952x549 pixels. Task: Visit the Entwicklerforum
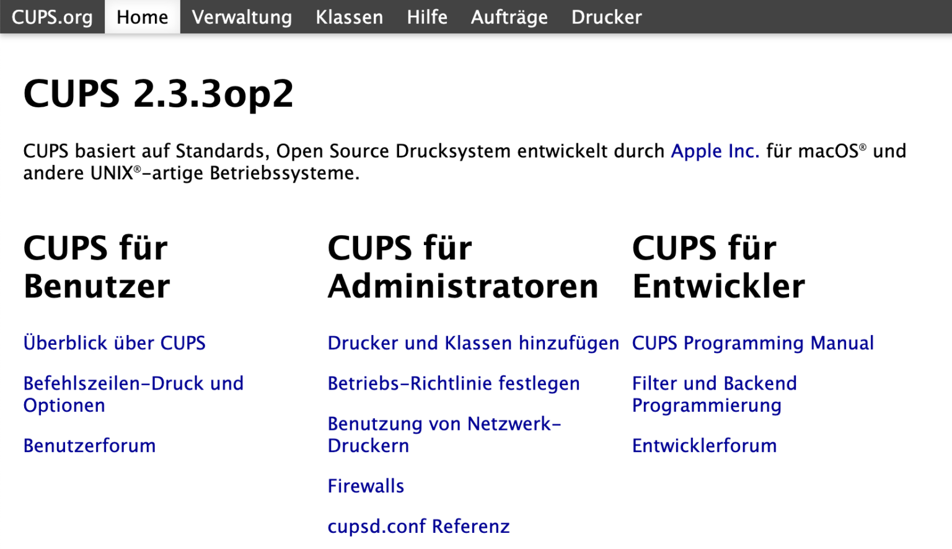point(703,445)
